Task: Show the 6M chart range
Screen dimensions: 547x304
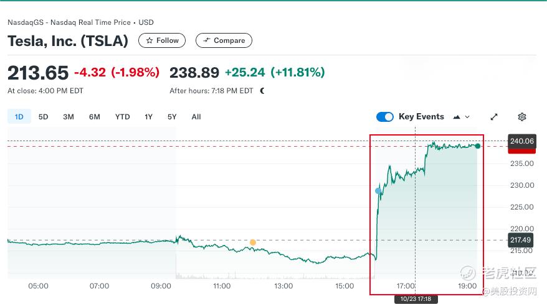Action: coord(95,117)
